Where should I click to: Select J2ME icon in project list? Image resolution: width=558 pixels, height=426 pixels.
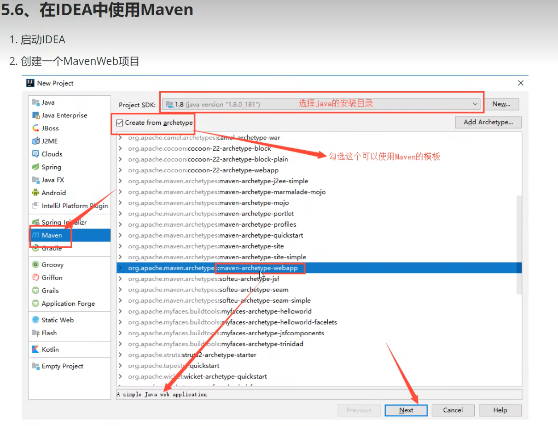(x=35, y=141)
